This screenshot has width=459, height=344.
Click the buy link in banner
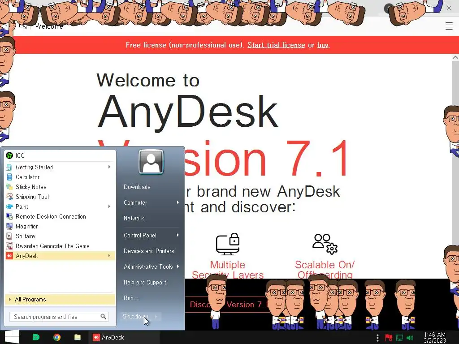[323, 45]
